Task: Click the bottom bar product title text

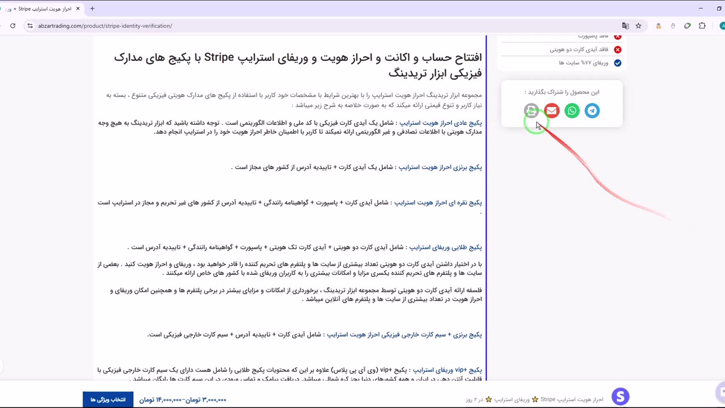Action: (535, 399)
